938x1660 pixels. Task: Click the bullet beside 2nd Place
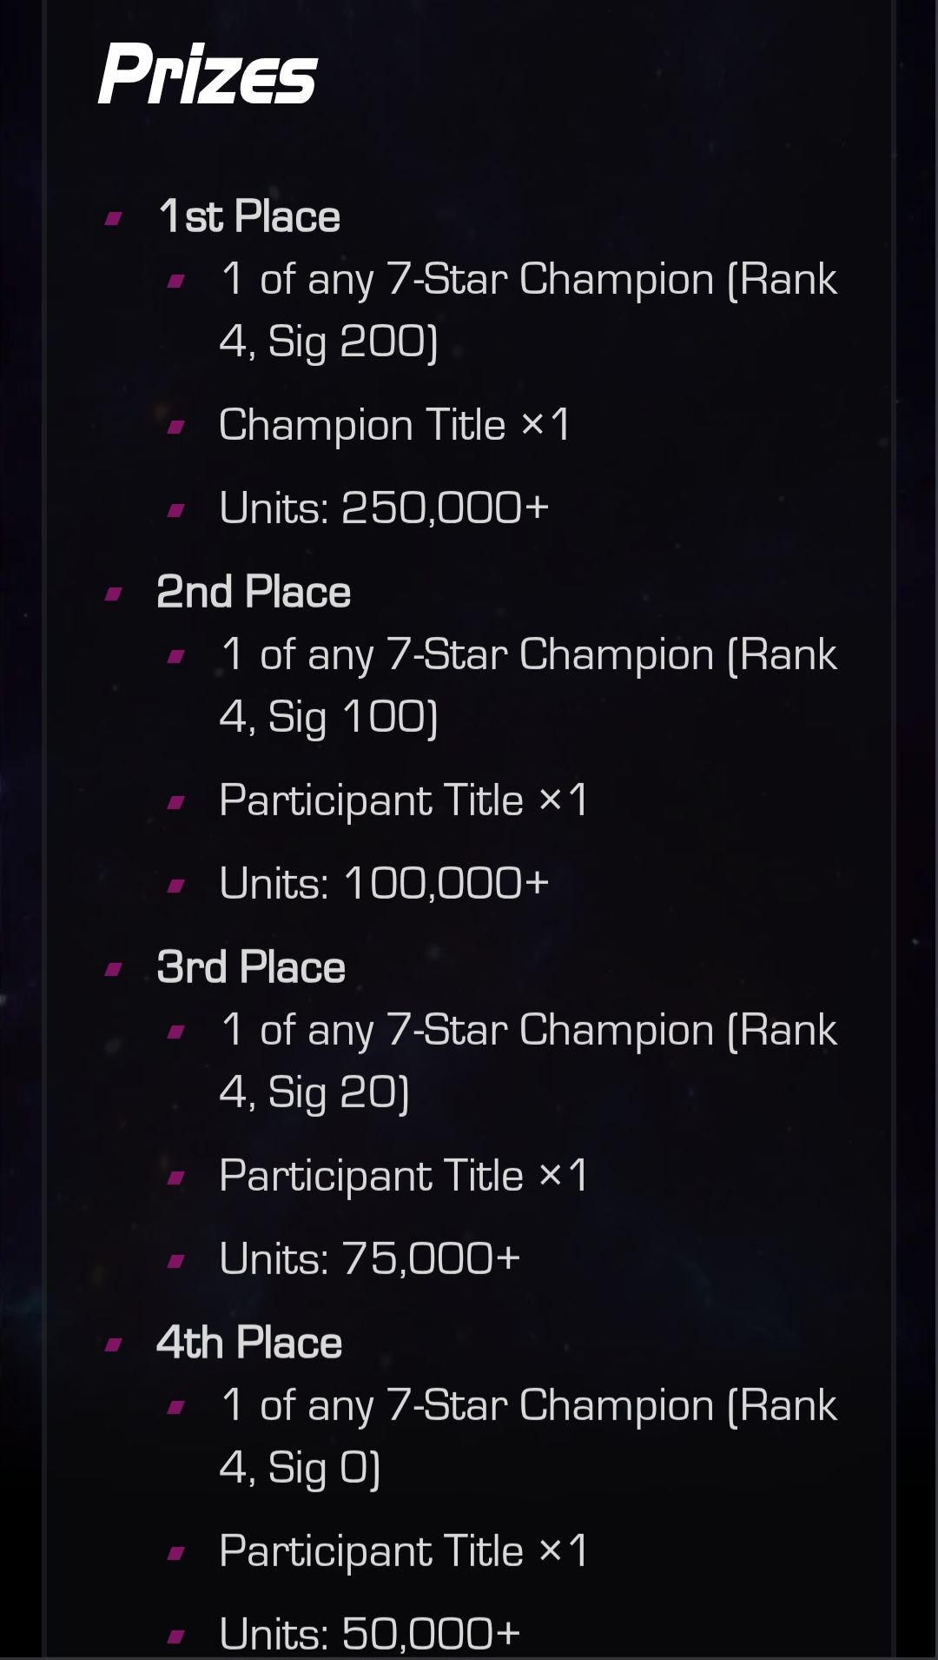click(114, 594)
